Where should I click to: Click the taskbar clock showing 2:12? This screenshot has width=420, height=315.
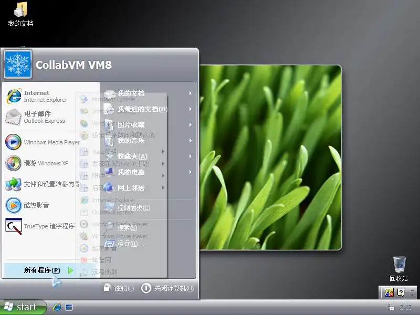(x=405, y=307)
